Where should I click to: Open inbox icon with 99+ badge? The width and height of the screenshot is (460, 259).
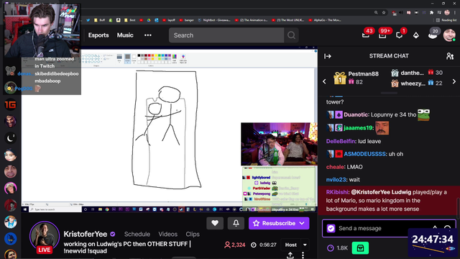click(382, 35)
